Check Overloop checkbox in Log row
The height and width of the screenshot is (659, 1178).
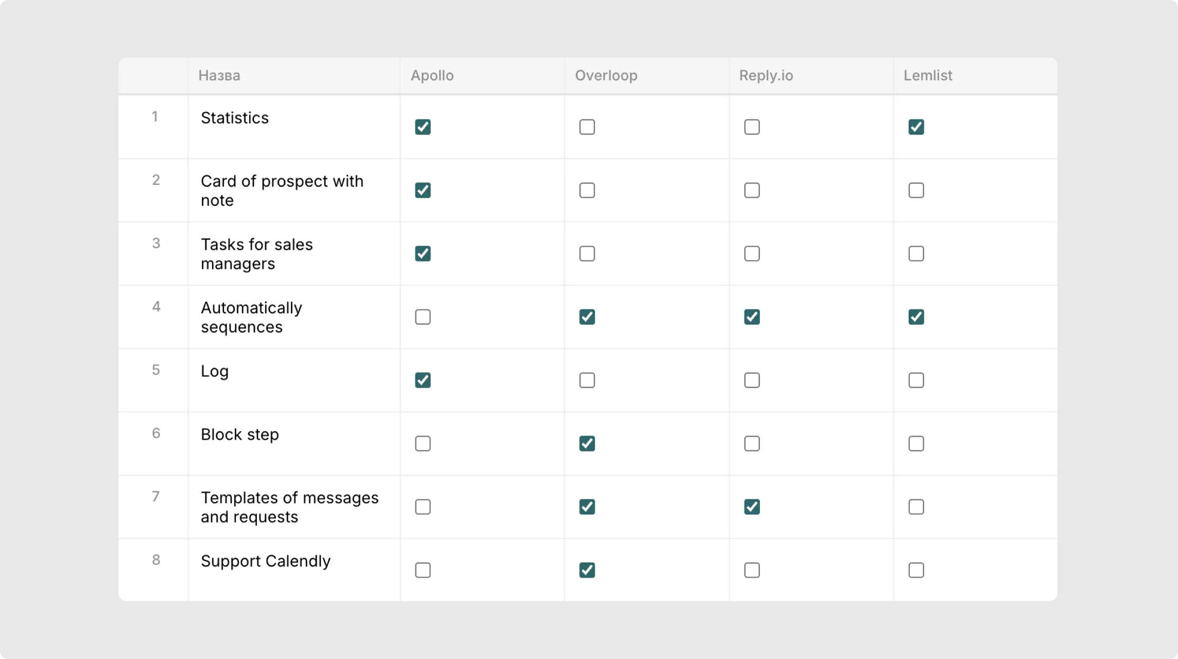coord(587,380)
